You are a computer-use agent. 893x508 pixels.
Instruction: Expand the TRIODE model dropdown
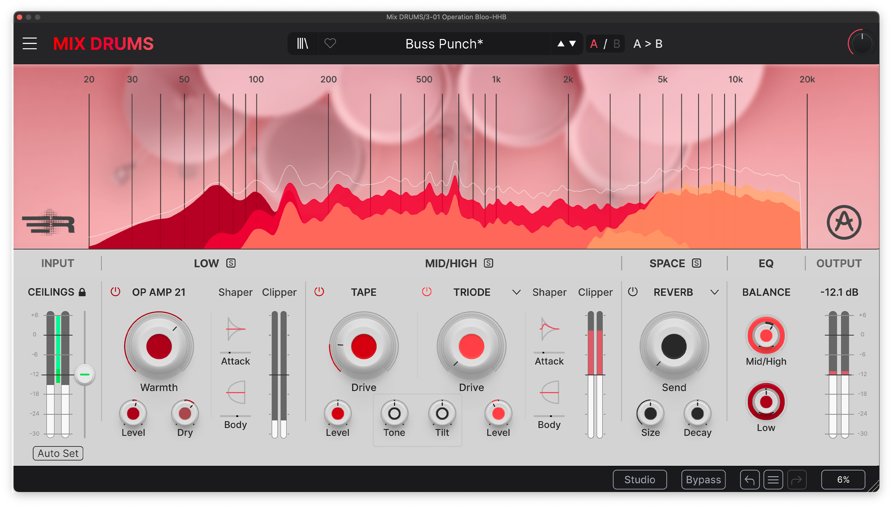pos(517,292)
